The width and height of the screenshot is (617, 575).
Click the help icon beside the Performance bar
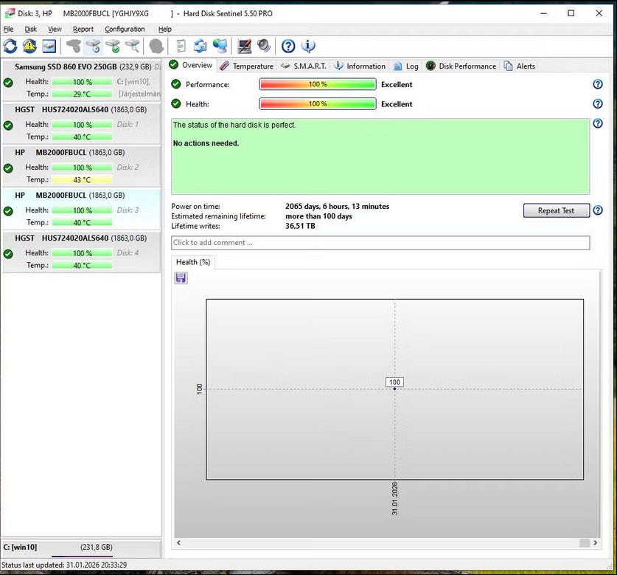(598, 85)
